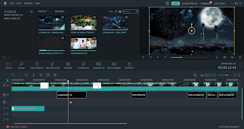Mute the first music track
The width and height of the screenshot is (244, 129).
(8, 114)
